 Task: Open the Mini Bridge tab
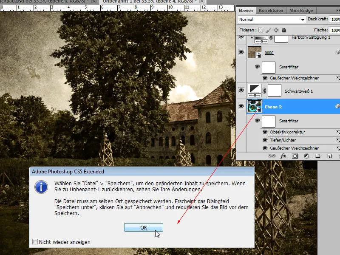pyautogui.click(x=301, y=10)
